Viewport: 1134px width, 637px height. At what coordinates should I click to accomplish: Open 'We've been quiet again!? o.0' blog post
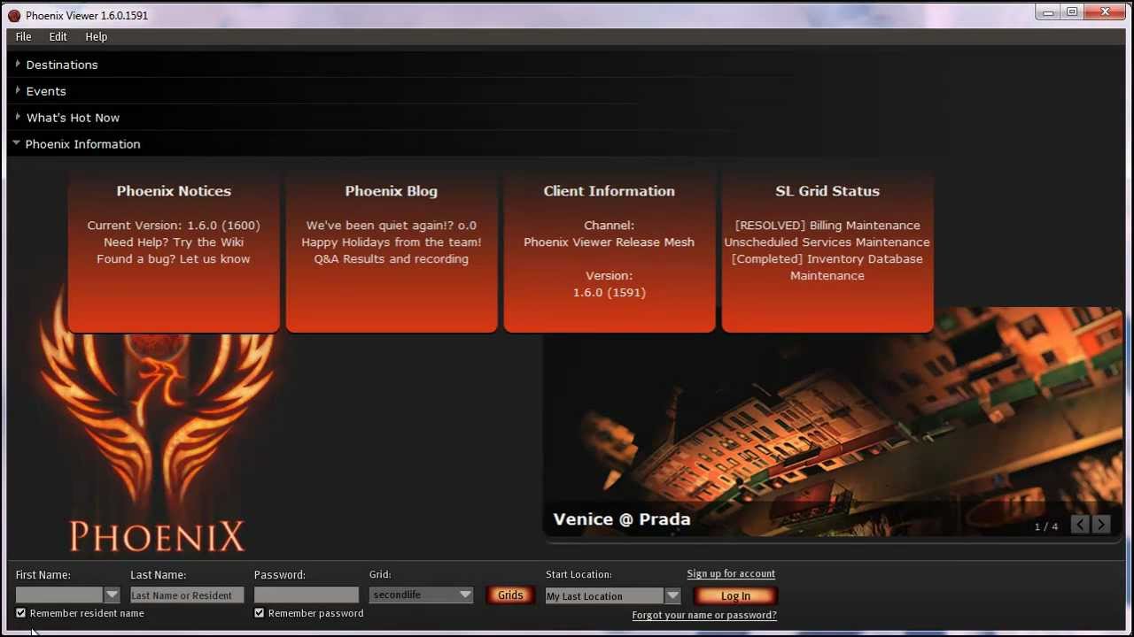coord(392,225)
